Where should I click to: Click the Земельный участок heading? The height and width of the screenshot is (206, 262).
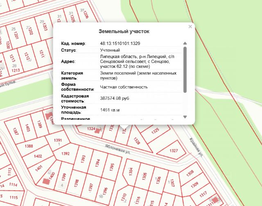(x=124, y=31)
